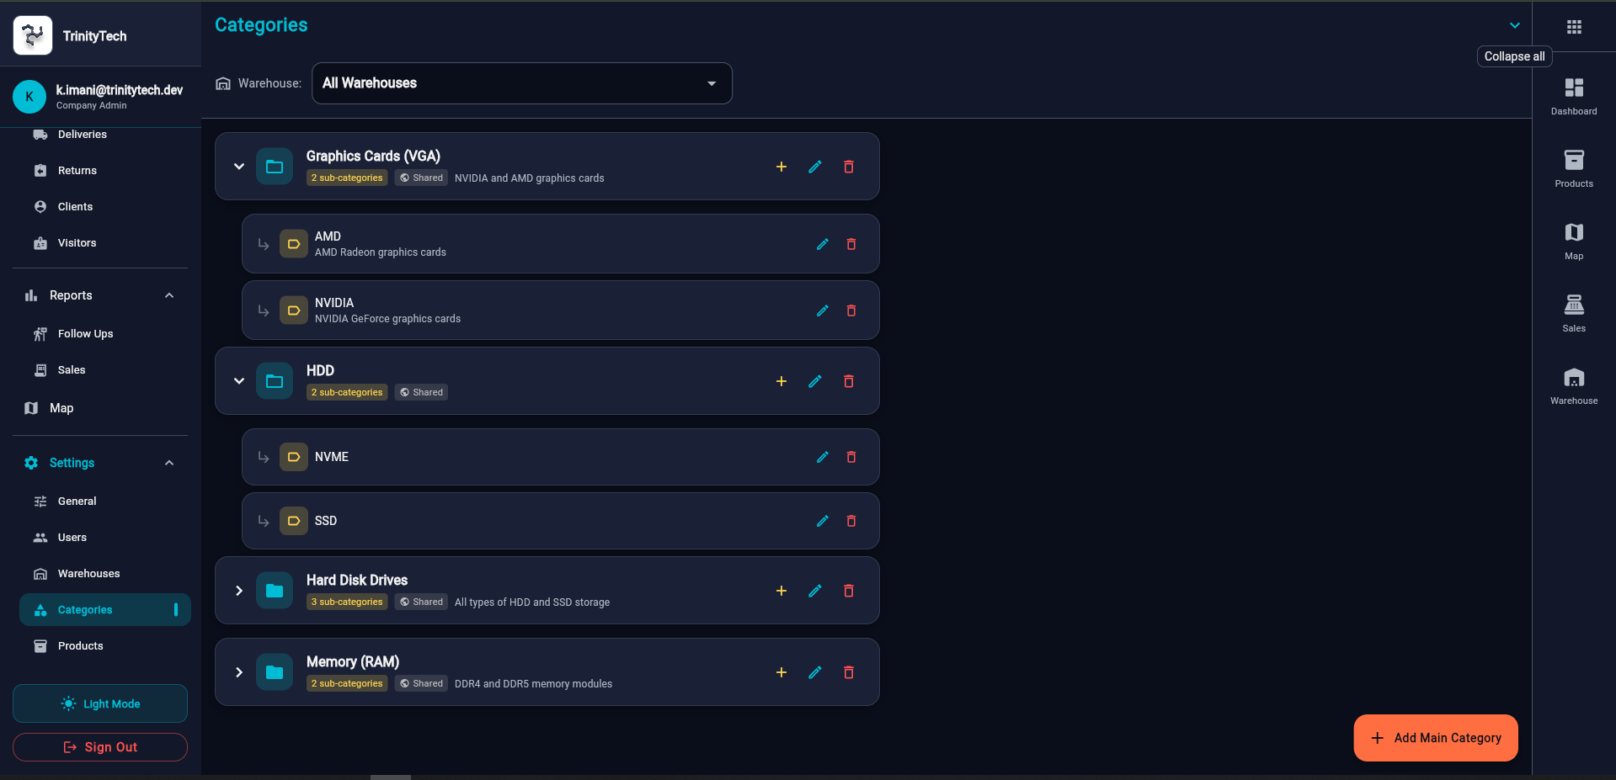Screen dimensions: 1616x780
Task: Expand the Hard Disk Drives category
Action: tap(238, 591)
